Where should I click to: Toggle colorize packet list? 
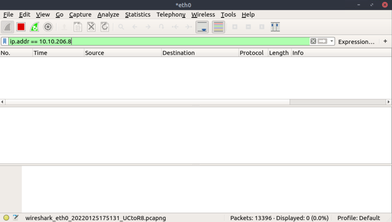tap(218, 27)
